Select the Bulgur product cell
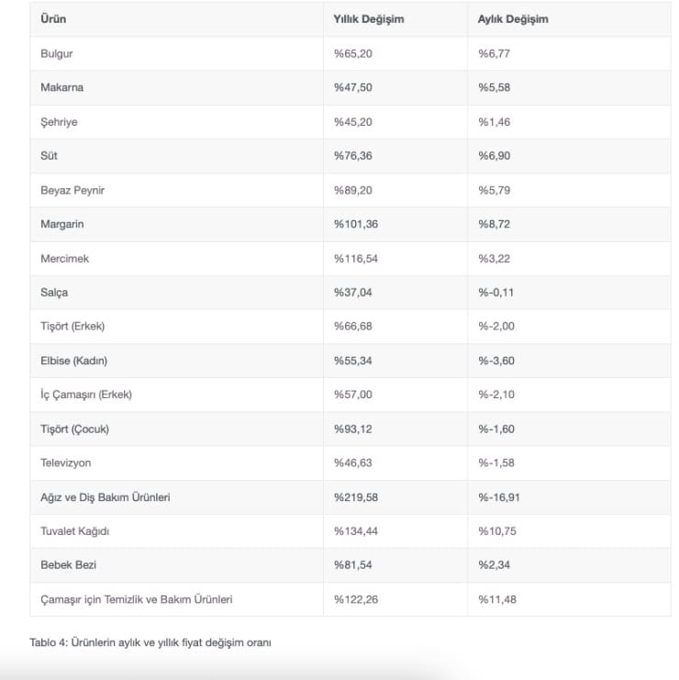 coord(57,54)
